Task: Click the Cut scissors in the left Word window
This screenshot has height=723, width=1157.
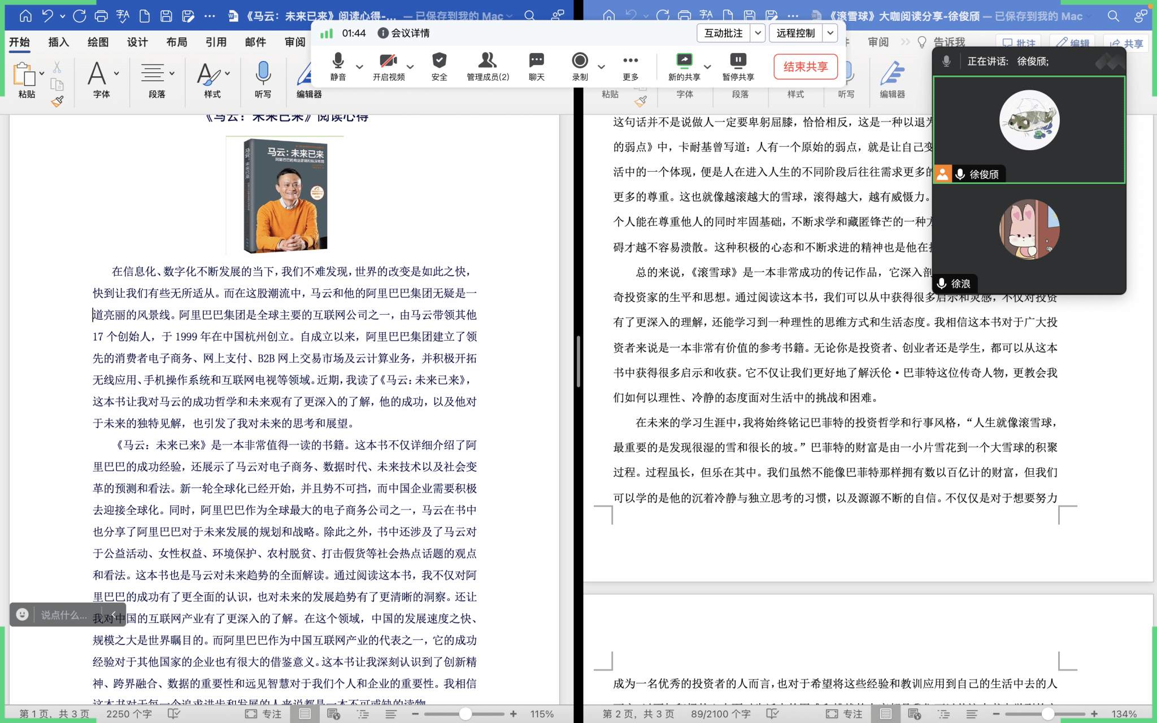Action: 57,68
